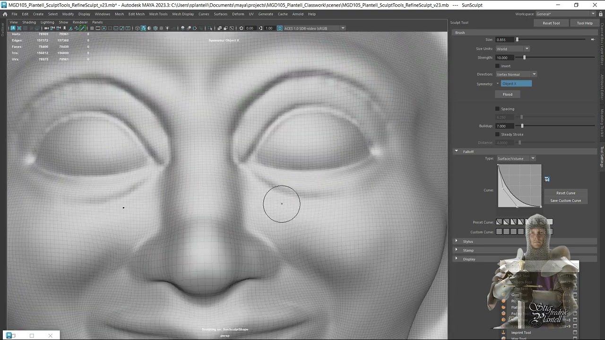Image resolution: width=605 pixels, height=340 pixels.
Task: Enable the Spacing checkbox
Action: tap(497, 109)
